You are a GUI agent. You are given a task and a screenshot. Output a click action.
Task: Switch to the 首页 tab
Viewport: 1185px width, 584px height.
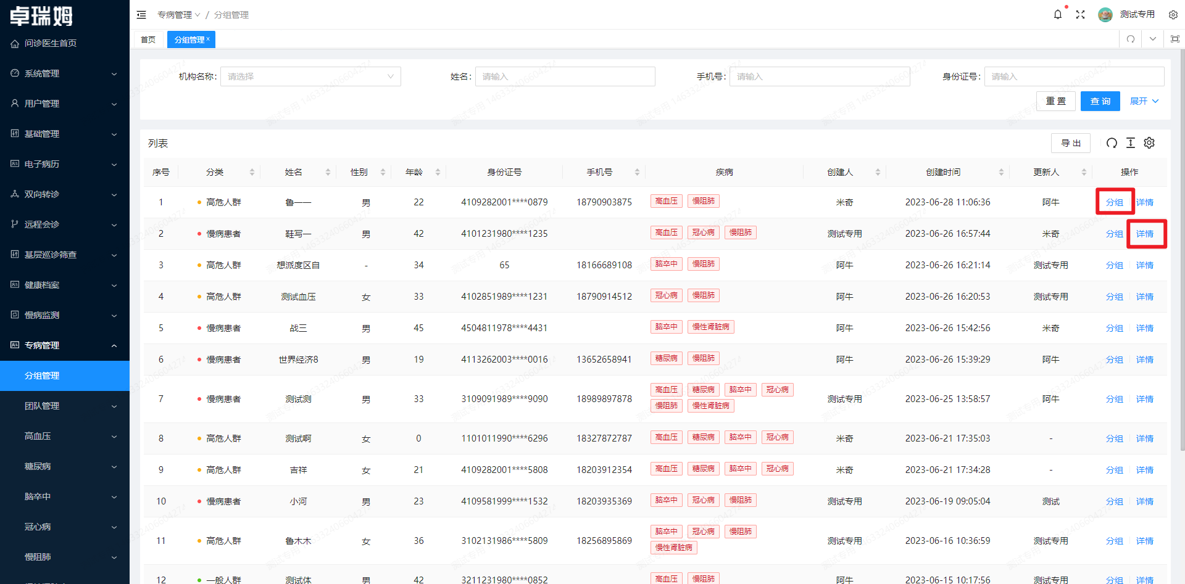pyautogui.click(x=148, y=39)
